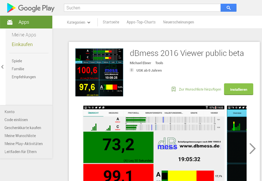Image resolution: width=262 pixels, height=181 pixels.
Task: Open Leitfaden für Eltern
Action: tap(21, 152)
